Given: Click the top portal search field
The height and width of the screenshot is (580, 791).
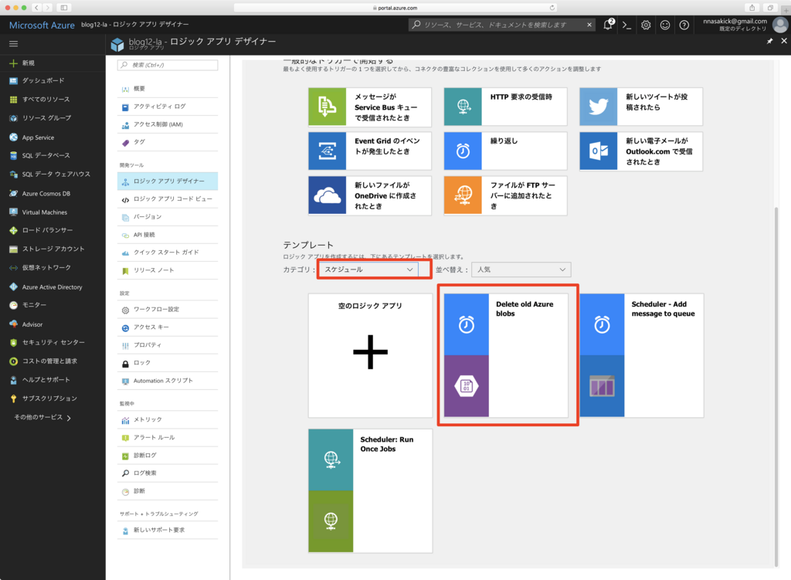Looking at the screenshot, I should point(502,25).
